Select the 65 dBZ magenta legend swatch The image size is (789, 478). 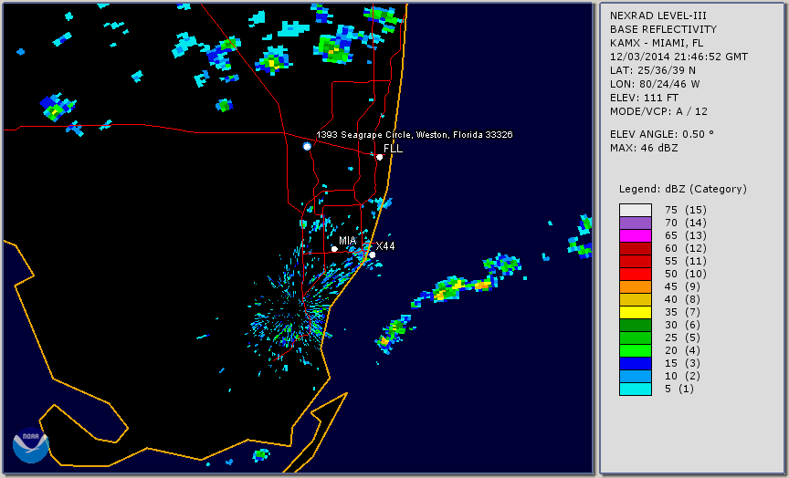pyautogui.click(x=636, y=235)
